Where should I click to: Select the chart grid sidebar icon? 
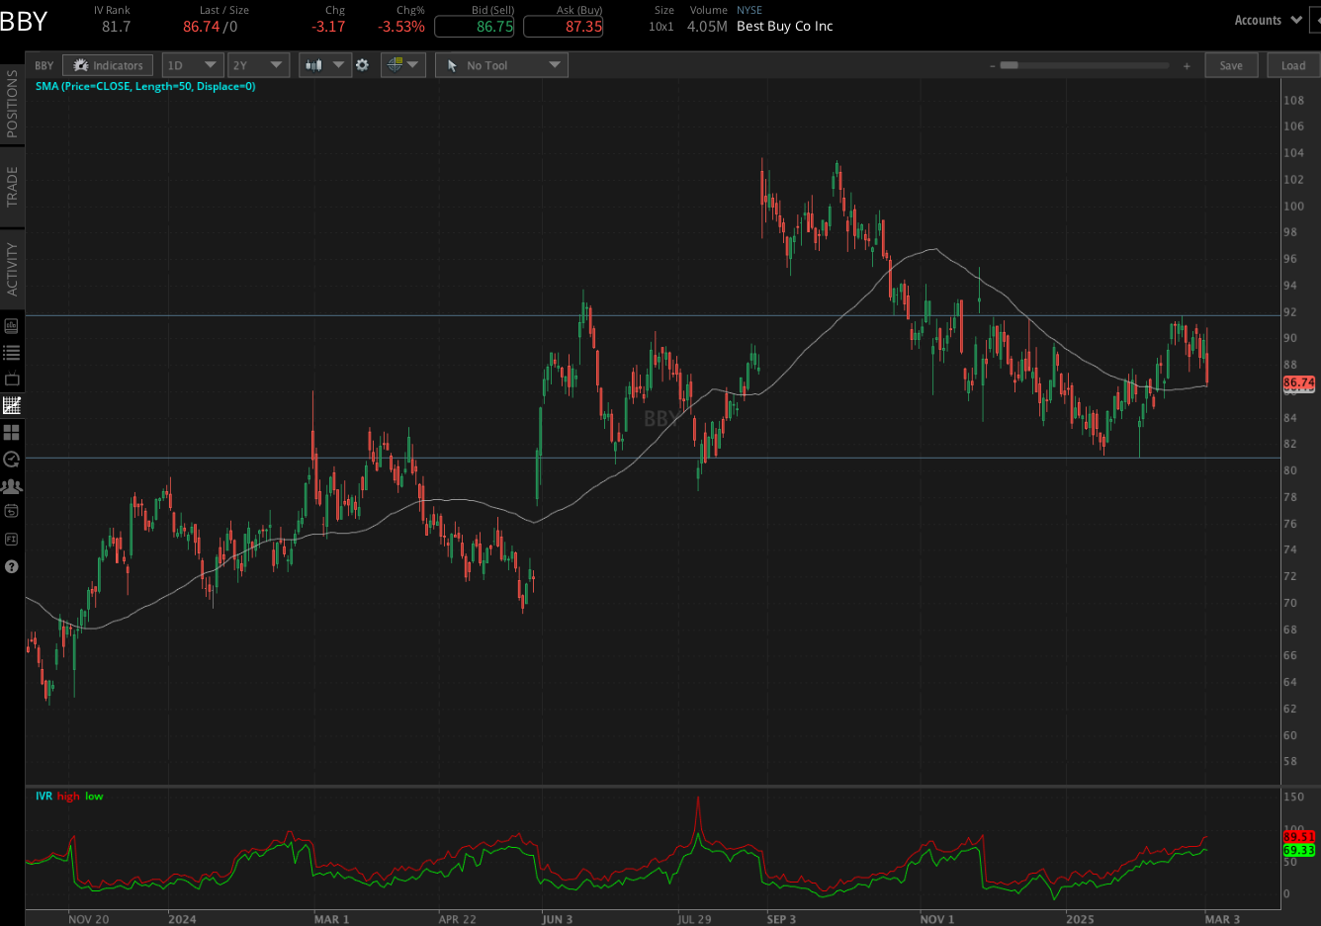12,406
